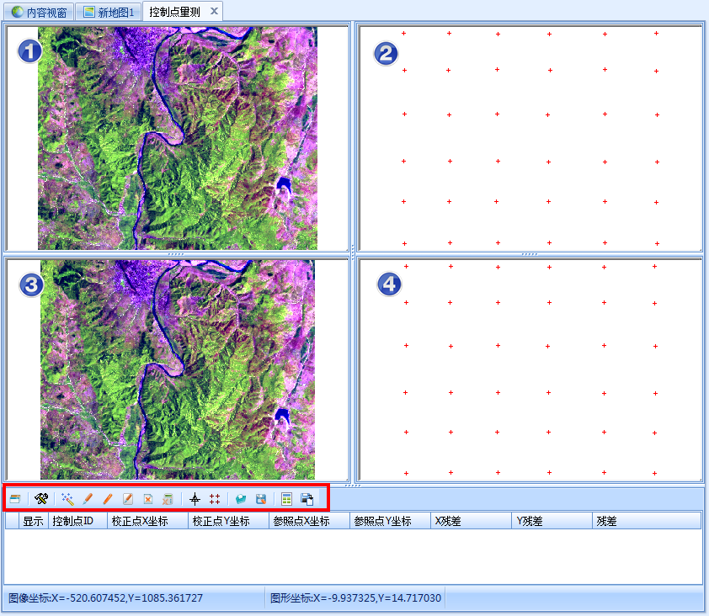Click the first window-card icon in the control point toolbar
Viewport: 709px width, 616px height.
15,499
